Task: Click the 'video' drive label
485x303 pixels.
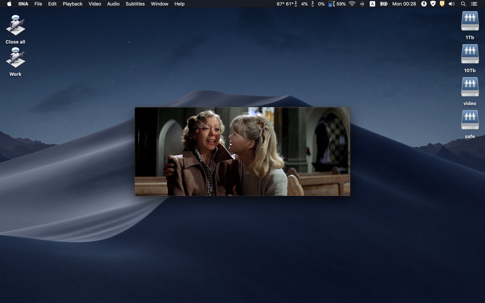Action: pyautogui.click(x=470, y=103)
